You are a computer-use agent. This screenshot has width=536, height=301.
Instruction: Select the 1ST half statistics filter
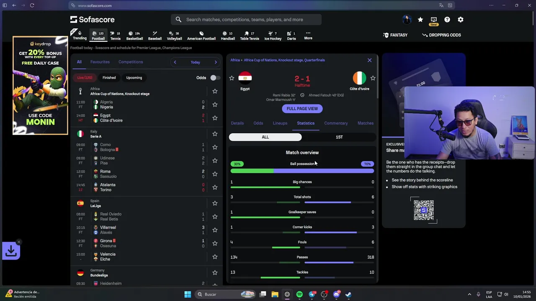click(x=339, y=137)
